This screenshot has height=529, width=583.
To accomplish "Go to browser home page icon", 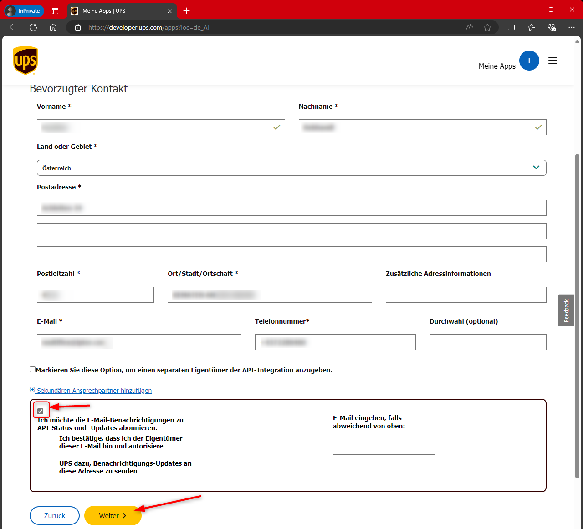I will [x=53, y=27].
